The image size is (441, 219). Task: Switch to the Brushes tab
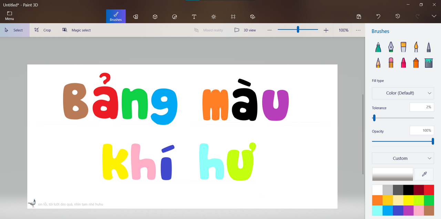pos(116,17)
